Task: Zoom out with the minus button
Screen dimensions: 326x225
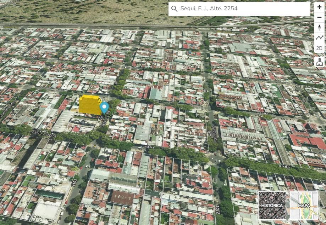Action: click(x=319, y=17)
